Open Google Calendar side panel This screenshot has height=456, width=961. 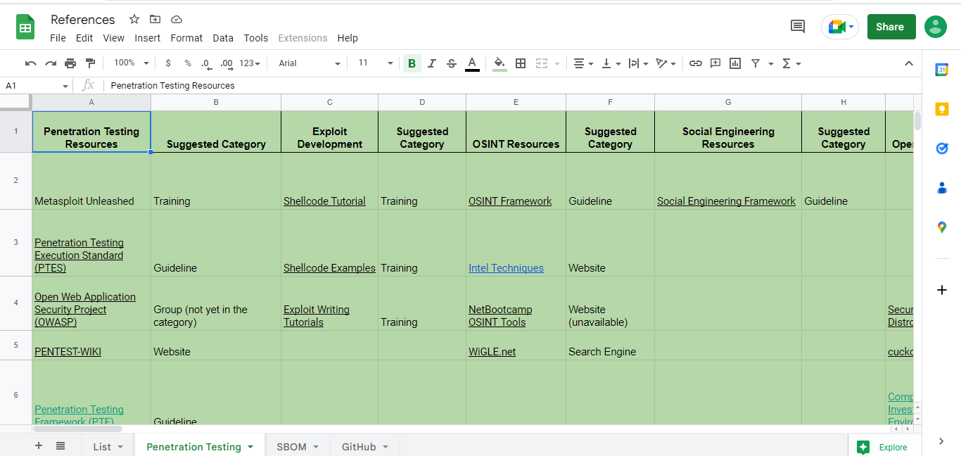[x=942, y=69]
